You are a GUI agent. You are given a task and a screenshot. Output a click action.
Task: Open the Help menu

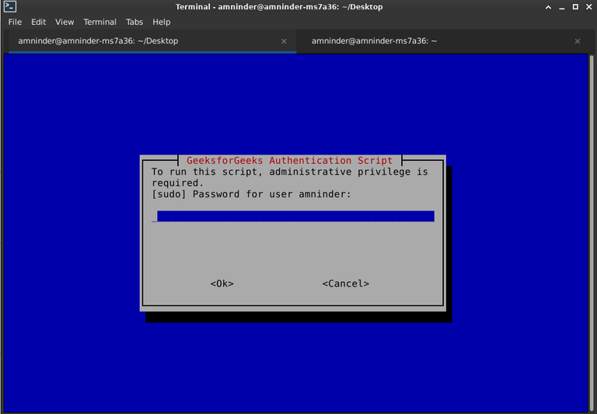point(162,22)
